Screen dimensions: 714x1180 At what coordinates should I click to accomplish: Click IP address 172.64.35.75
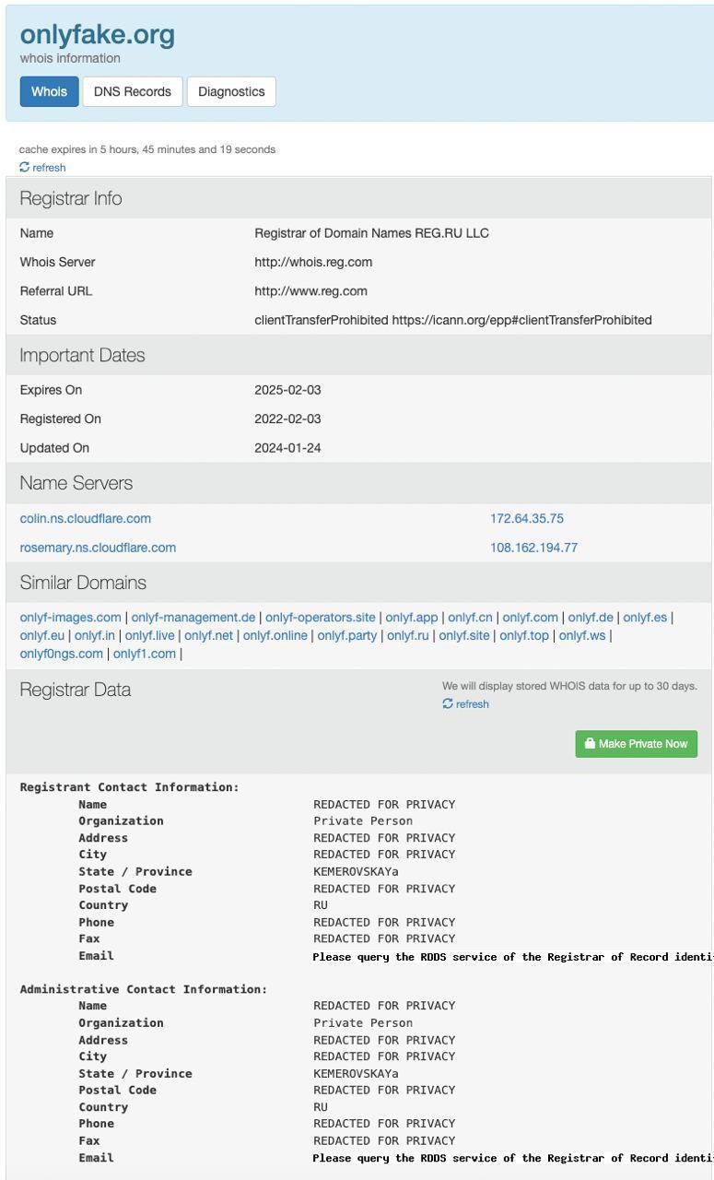tap(527, 519)
